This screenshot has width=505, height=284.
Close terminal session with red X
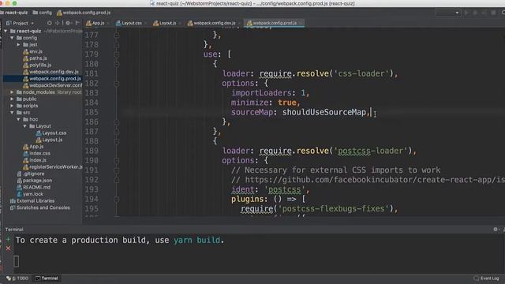coord(8,248)
